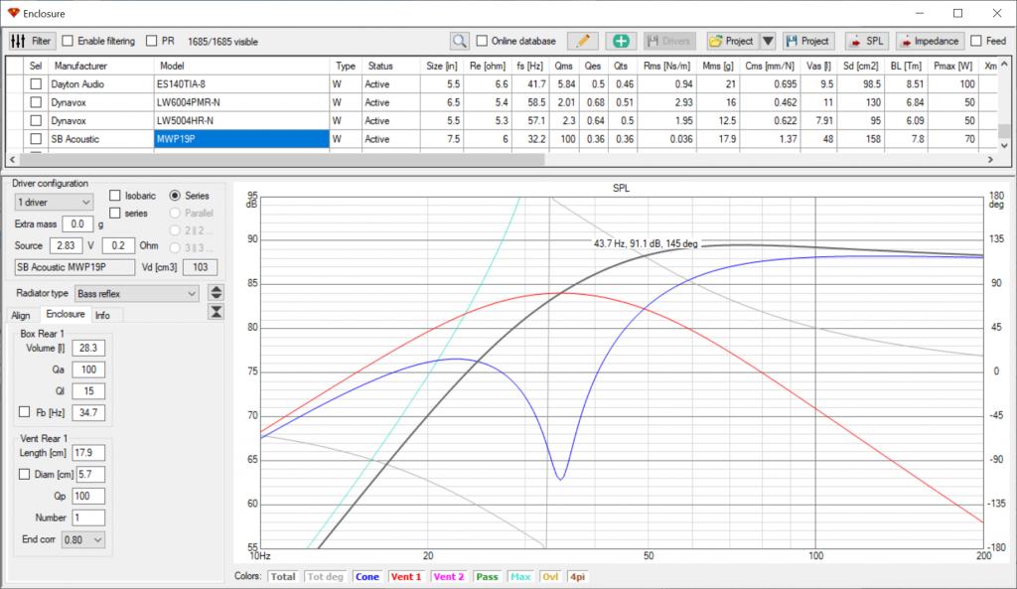Click the Max color legend swatch
This screenshot has width=1017, height=589.
(520, 577)
